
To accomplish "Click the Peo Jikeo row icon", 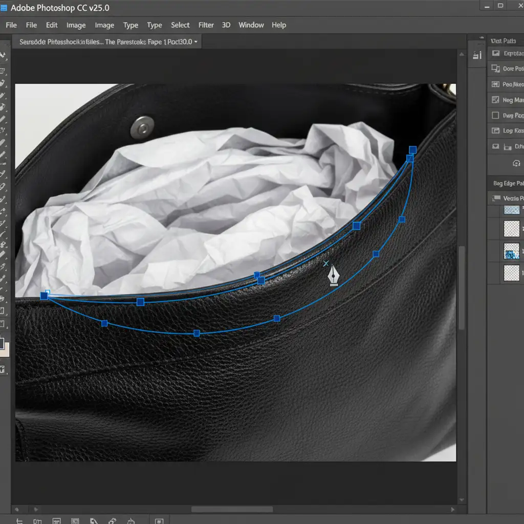I will (495, 84).
